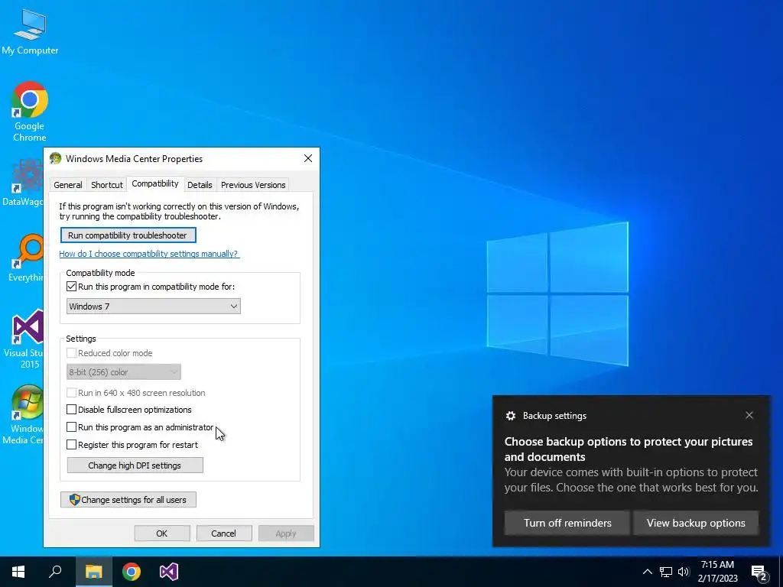Click Properties dialog title bar icon

tap(55, 158)
